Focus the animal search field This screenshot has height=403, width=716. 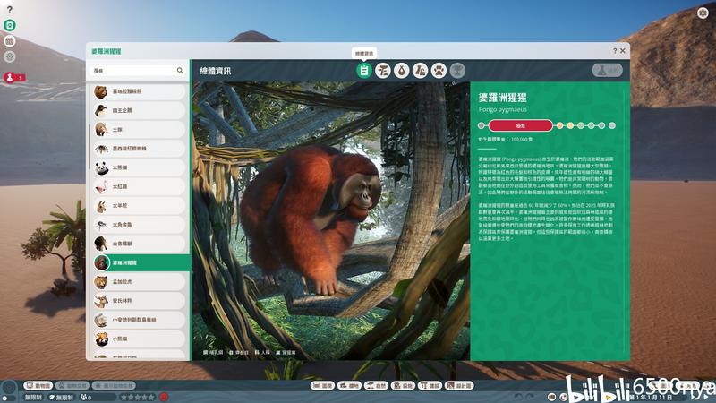point(132,71)
